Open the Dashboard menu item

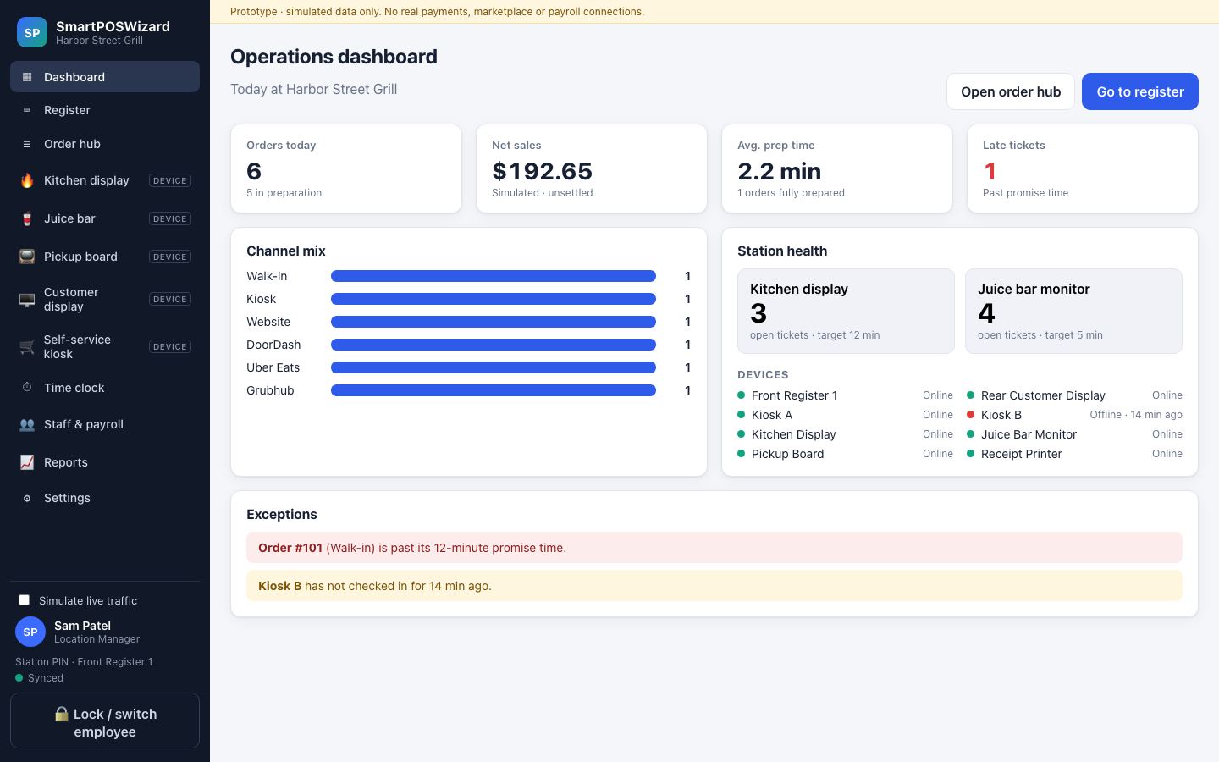coord(105,76)
